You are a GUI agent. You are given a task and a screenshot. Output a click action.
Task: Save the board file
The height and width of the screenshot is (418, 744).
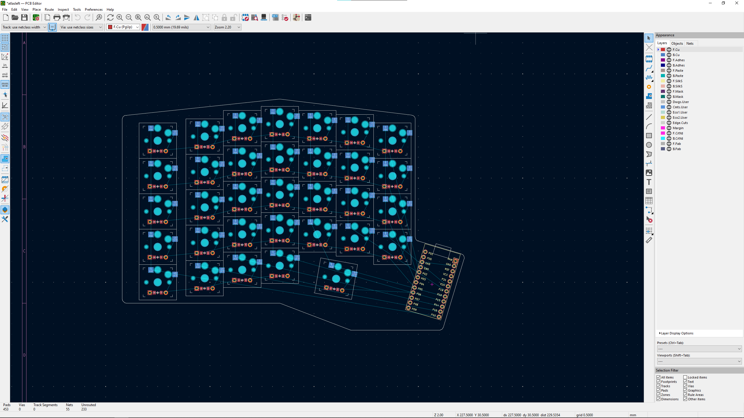[24, 17]
